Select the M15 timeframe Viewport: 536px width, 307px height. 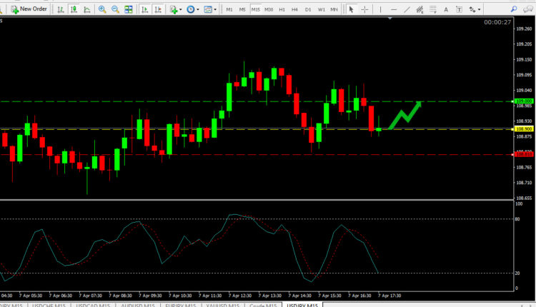pyautogui.click(x=255, y=9)
